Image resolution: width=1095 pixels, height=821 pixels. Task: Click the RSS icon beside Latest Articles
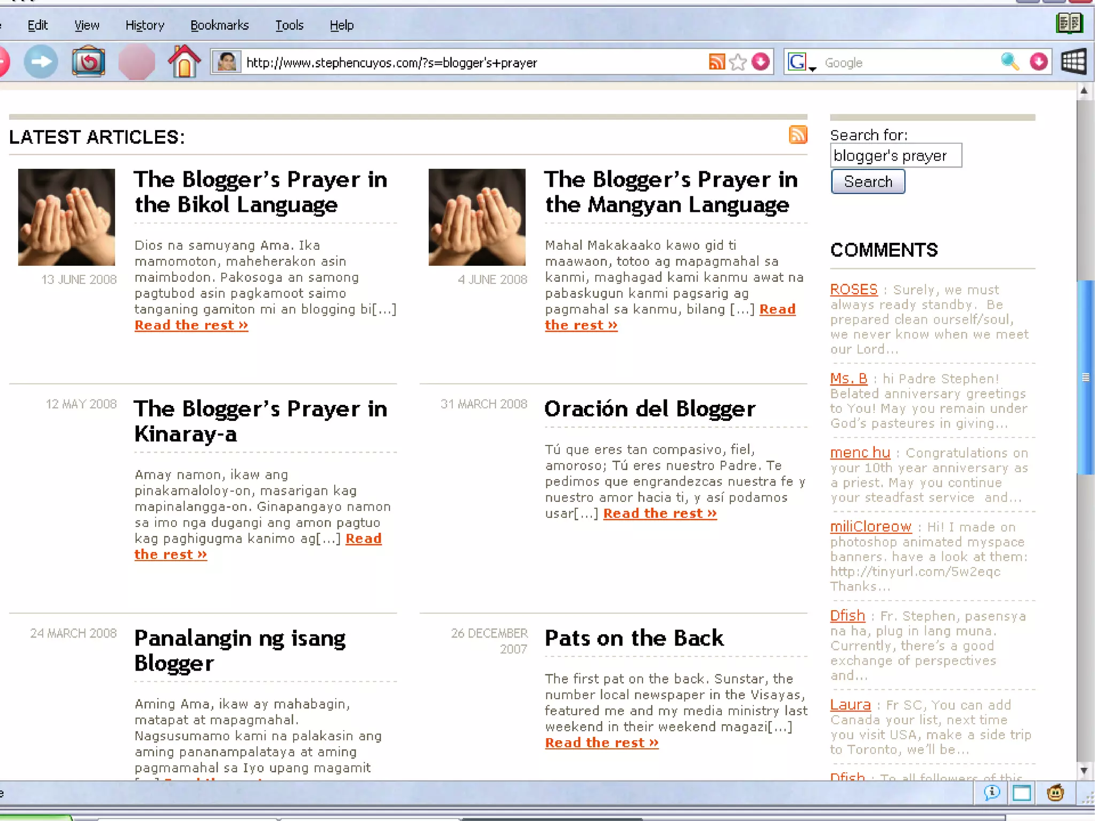click(798, 135)
